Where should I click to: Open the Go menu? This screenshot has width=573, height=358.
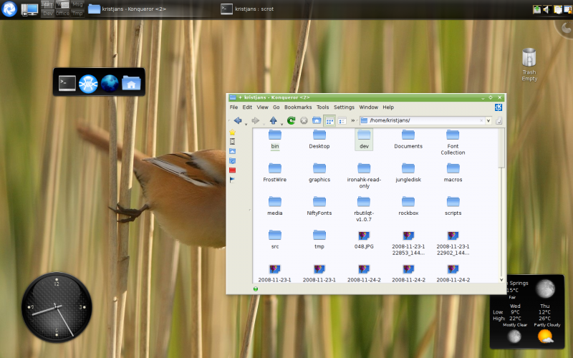coord(276,107)
